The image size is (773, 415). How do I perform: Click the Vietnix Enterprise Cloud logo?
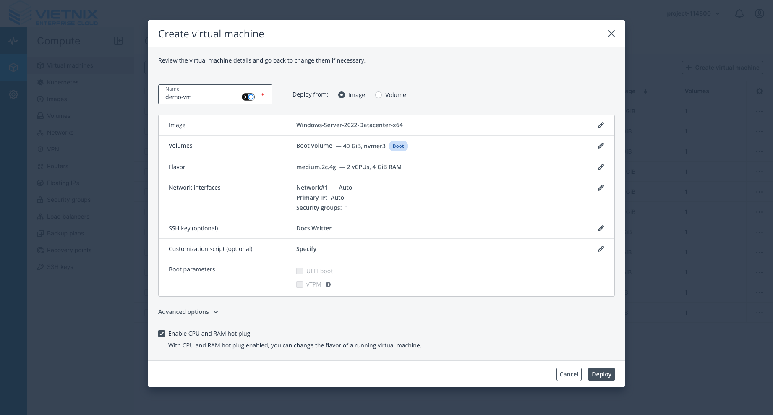click(53, 14)
